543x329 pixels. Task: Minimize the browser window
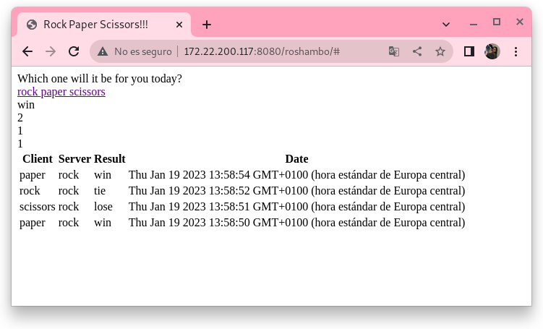click(x=474, y=22)
